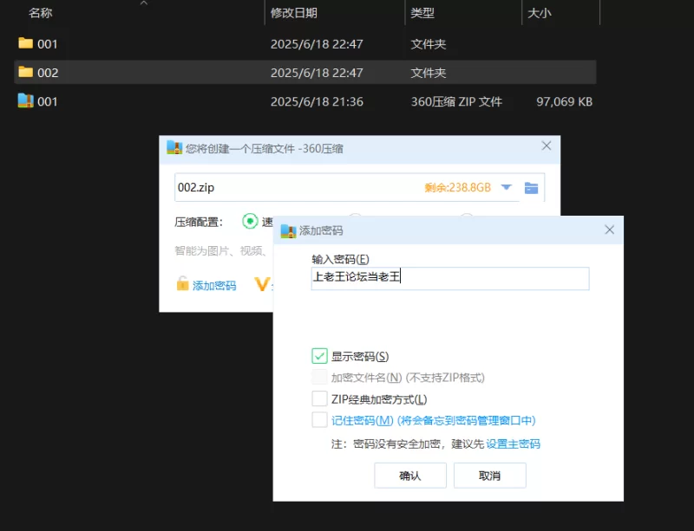Screen dimensions: 694x531
Task: Uncheck the 显示密码 checkbox
Action: (319, 356)
